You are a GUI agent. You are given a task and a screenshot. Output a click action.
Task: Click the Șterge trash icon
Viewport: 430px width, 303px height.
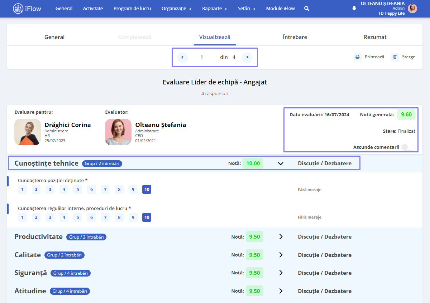(395, 57)
